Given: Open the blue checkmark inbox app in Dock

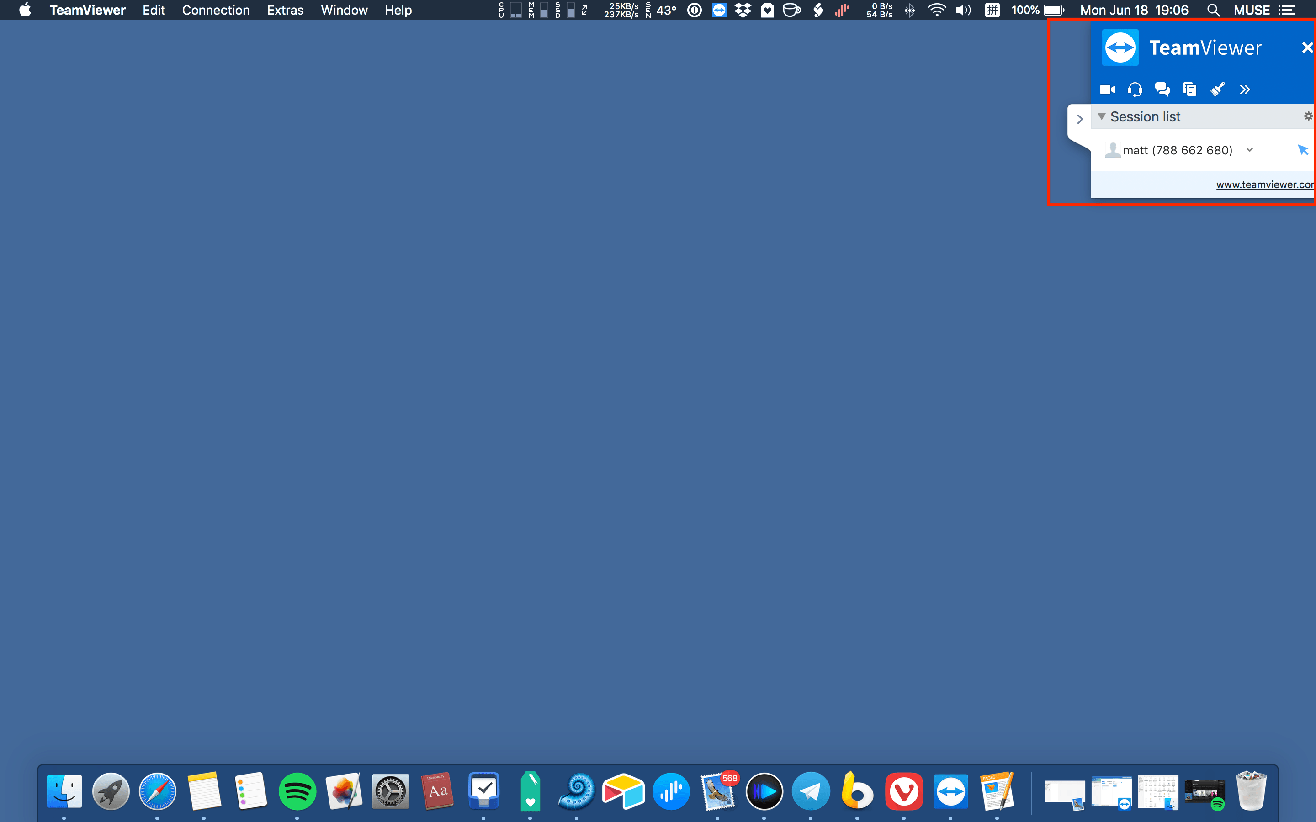Looking at the screenshot, I should tap(483, 791).
